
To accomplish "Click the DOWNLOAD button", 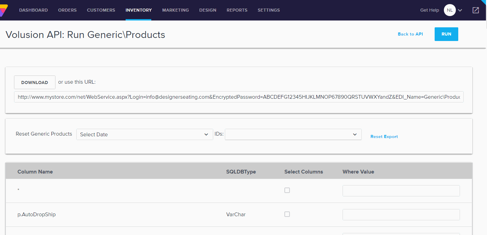I will [x=35, y=82].
